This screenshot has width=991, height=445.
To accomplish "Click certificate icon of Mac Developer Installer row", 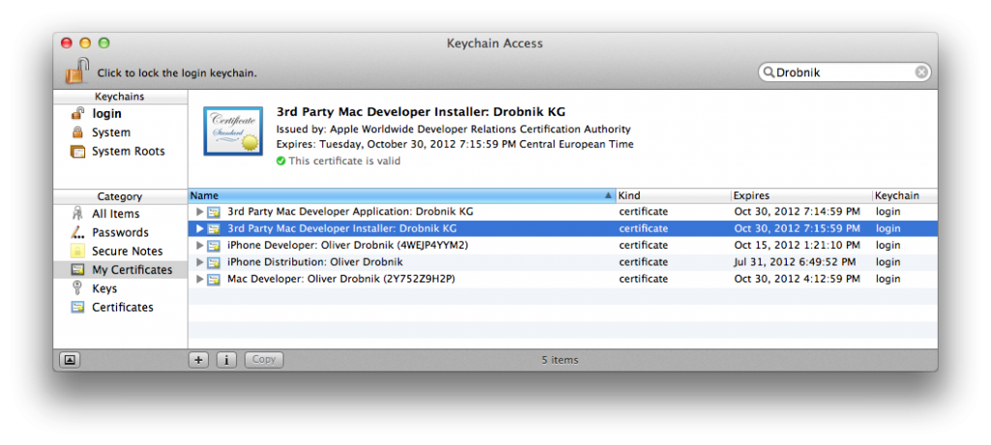I will (214, 228).
